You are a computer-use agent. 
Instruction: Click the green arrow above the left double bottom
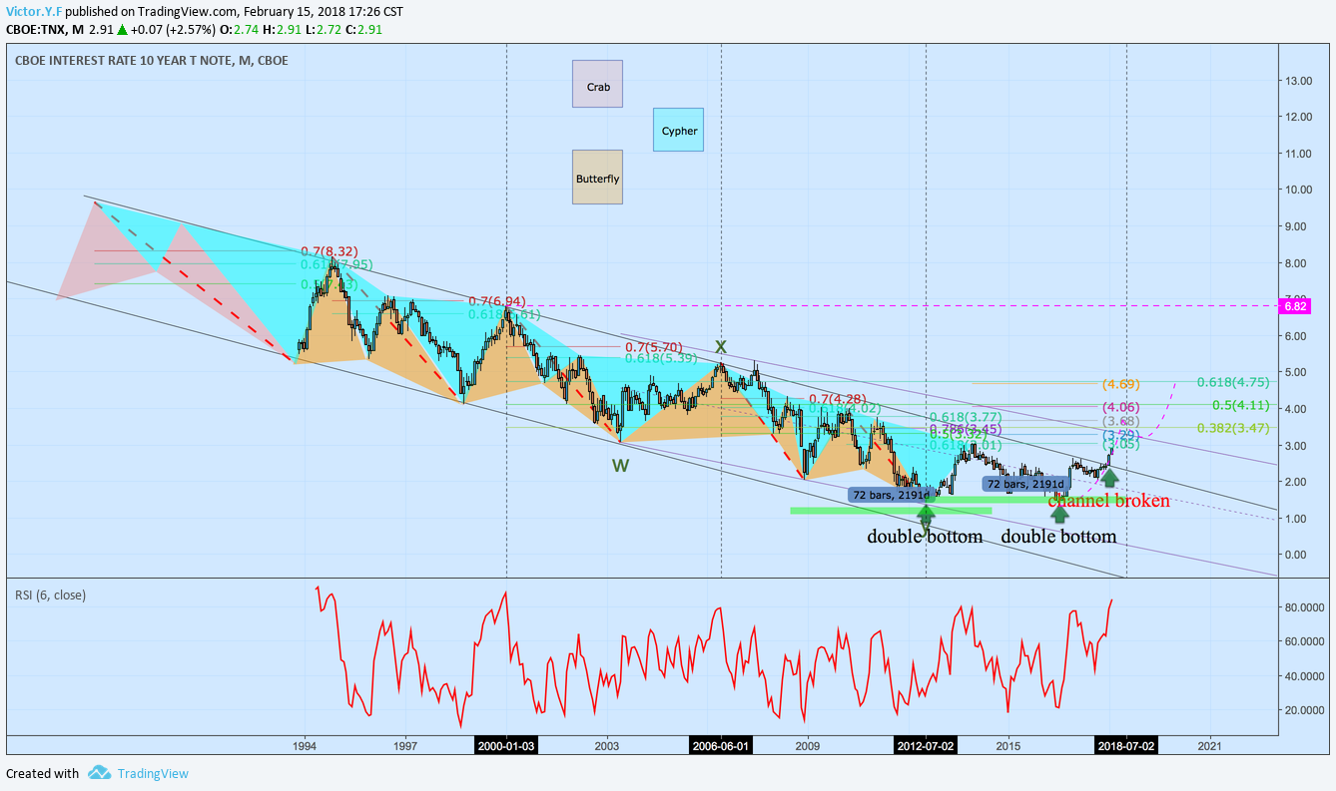926,515
